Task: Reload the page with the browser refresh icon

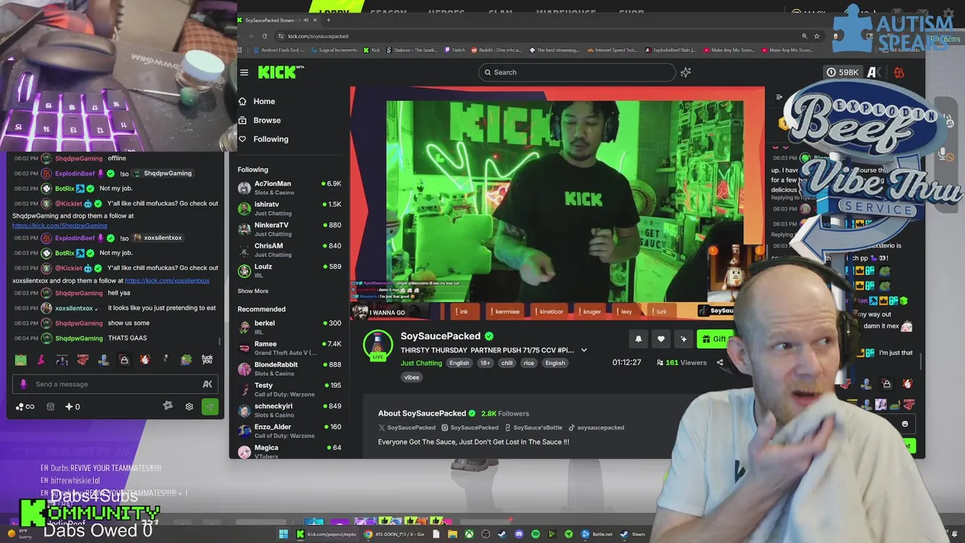Action: pyautogui.click(x=265, y=36)
